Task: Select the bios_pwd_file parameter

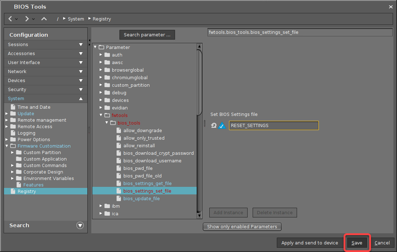Action: pos(138,168)
